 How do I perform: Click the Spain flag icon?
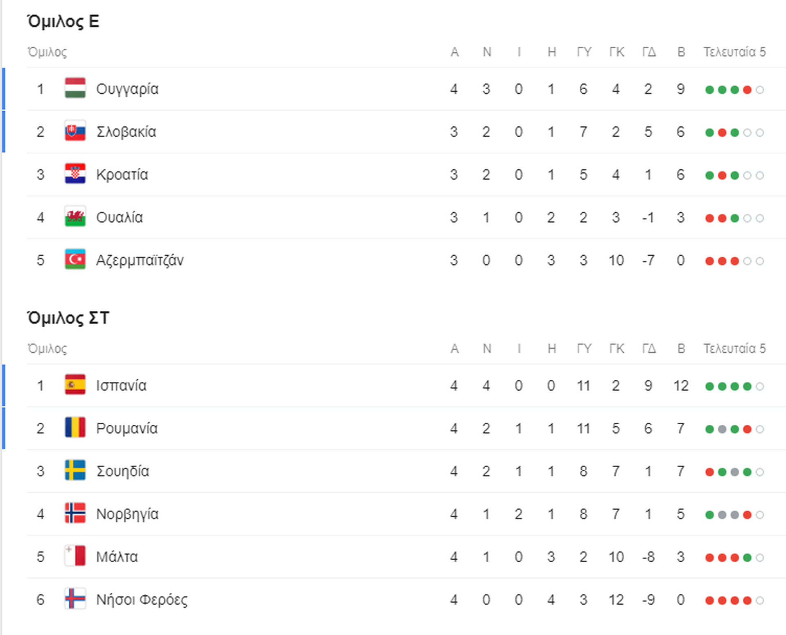(75, 385)
